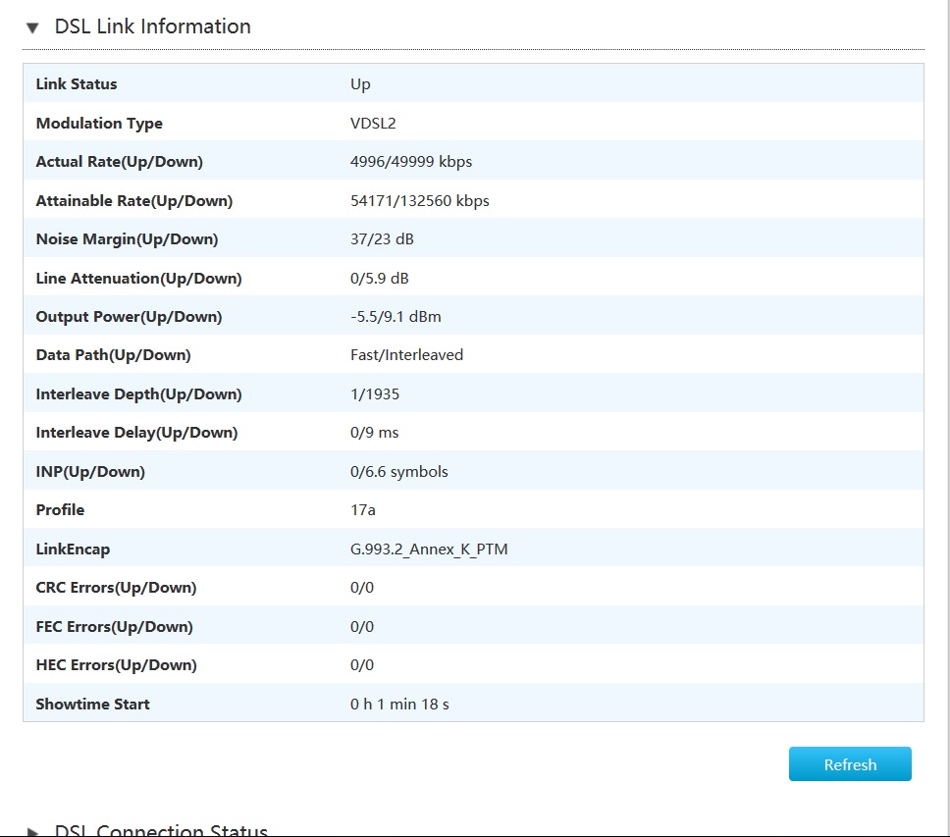950x837 pixels.
Task: Select the Showtime Start value
Action: [x=399, y=704]
